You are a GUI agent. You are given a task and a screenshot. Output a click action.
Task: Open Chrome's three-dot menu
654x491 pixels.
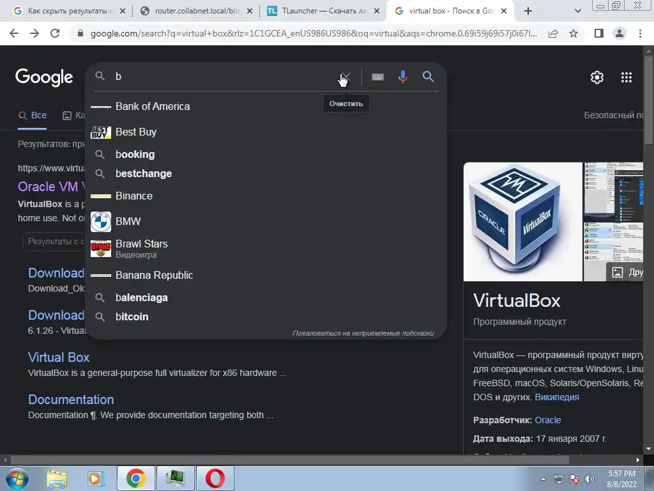pos(640,33)
